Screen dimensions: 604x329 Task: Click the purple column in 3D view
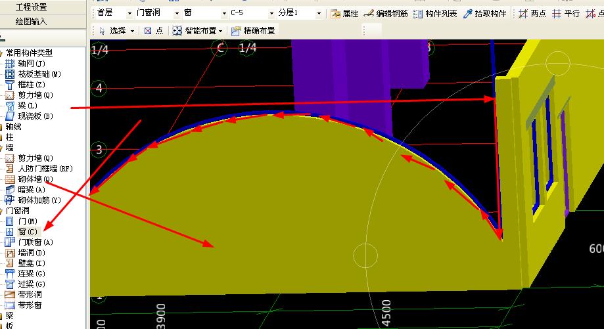pyautogui.click(x=346, y=77)
